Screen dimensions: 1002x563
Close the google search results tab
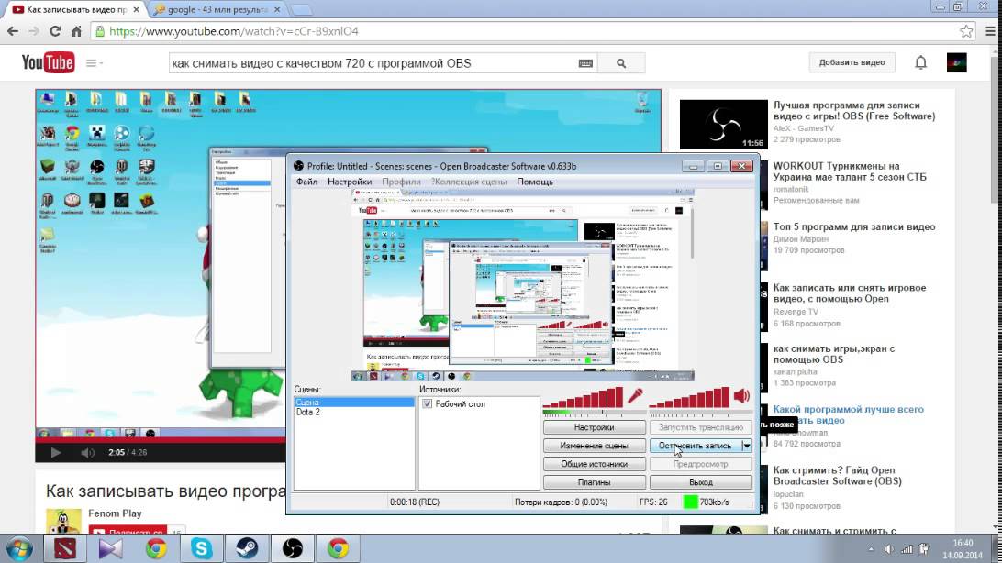click(277, 9)
